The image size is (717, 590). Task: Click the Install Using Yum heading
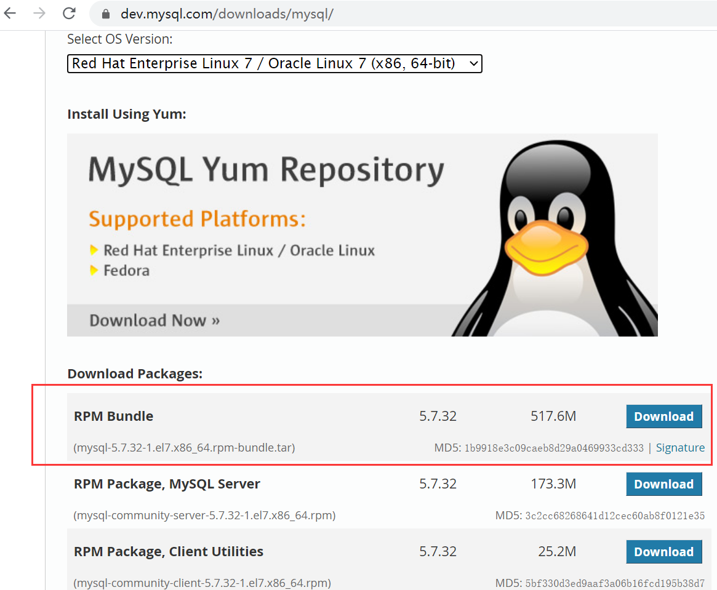tap(126, 114)
